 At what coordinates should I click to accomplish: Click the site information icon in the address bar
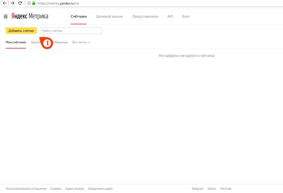pyautogui.click(x=29, y=3)
